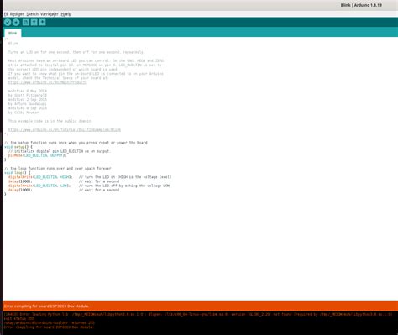The width and height of the screenshot is (398, 335).
Task: Click the comment 'the setup function runs once'
Action: tap(76, 143)
